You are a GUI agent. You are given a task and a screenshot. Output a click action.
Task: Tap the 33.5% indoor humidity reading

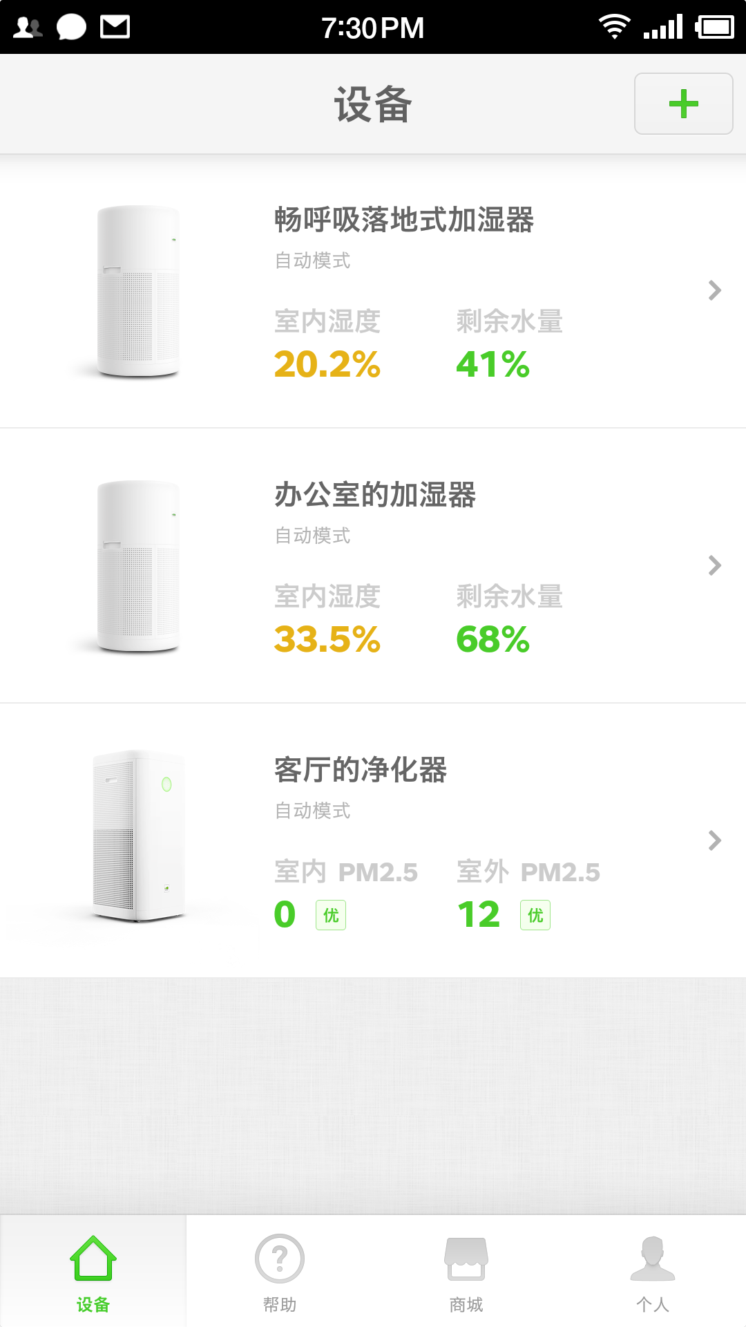coord(327,639)
